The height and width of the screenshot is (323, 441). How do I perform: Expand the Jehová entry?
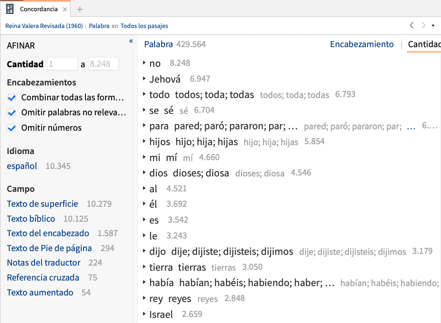144,78
